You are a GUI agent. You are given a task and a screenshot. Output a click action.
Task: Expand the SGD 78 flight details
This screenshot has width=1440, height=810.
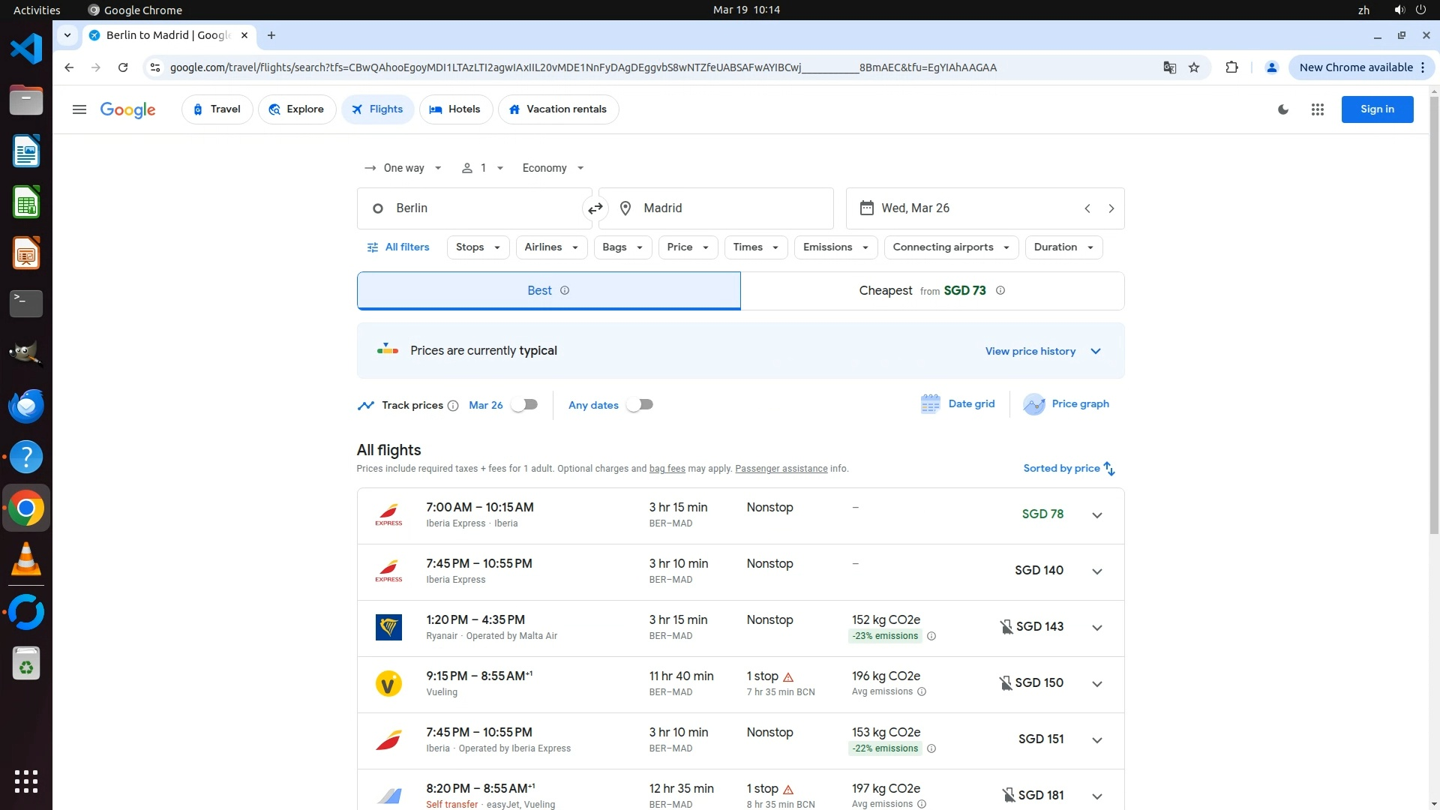pyautogui.click(x=1096, y=515)
